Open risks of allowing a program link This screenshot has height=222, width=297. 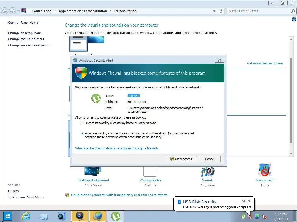tap(117, 148)
